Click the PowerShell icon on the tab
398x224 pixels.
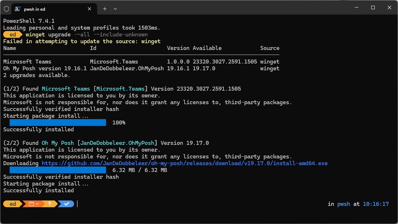[x=17, y=9]
